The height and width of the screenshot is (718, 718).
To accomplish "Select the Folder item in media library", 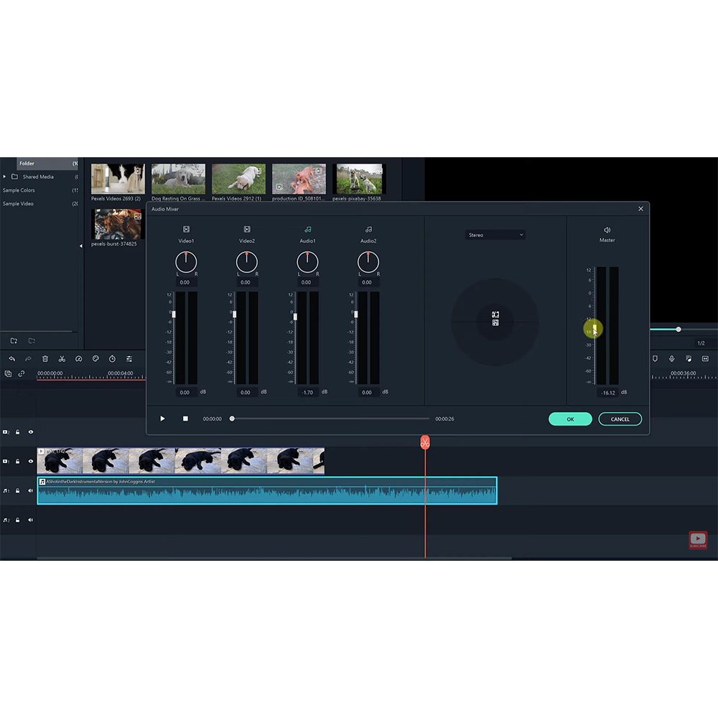I will [47, 164].
